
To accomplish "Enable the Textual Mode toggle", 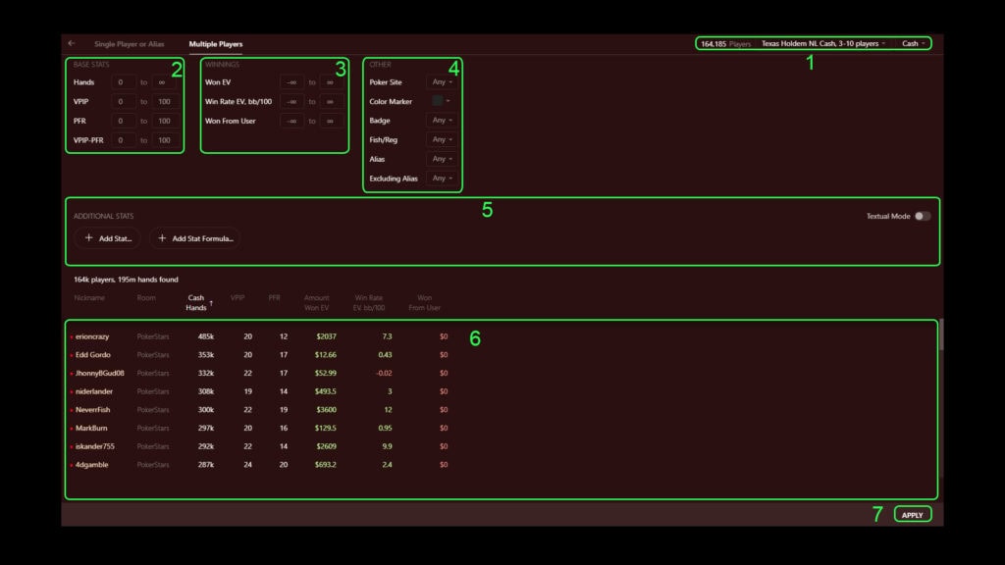I will (922, 216).
